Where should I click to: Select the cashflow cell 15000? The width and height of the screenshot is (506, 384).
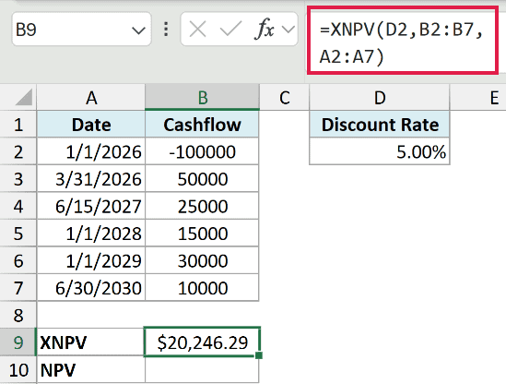[x=202, y=233]
